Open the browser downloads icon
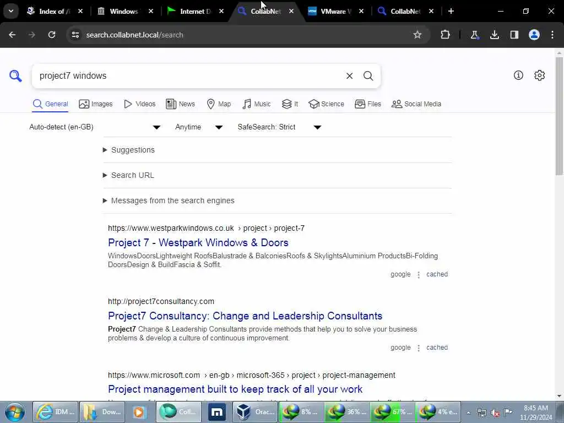The width and height of the screenshot is (564, 423). click(495, 35)
